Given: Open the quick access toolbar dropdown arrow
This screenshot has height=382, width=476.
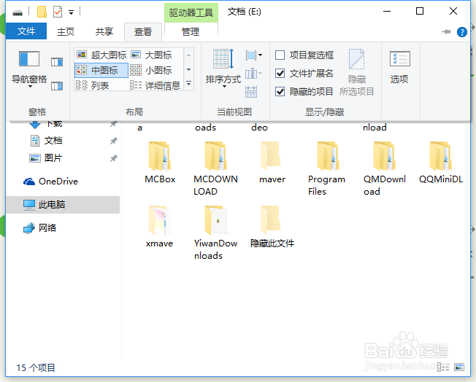Looking at the screenshot, I should (x=71, y=12).
